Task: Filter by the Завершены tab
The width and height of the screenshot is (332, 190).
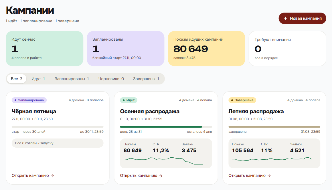Action: point(146,79)
